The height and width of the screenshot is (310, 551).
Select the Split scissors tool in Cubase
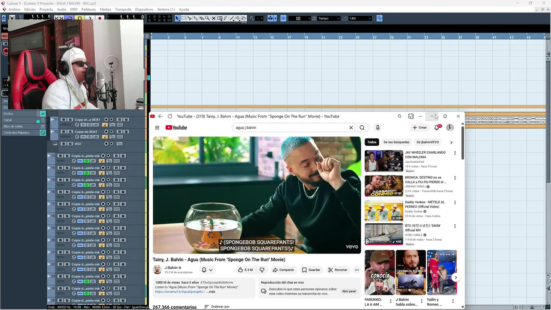click(189, 19)
